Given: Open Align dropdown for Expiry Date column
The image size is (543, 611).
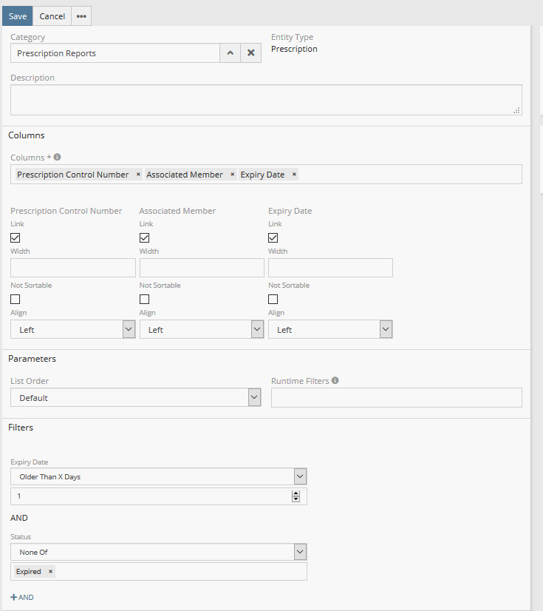Looking at the screenshot, I should [x=330, y=330].
